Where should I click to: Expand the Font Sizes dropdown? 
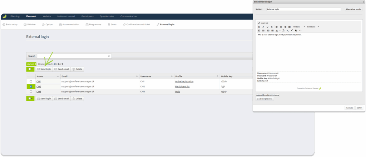pyautogui.click(x=313, y=27)
